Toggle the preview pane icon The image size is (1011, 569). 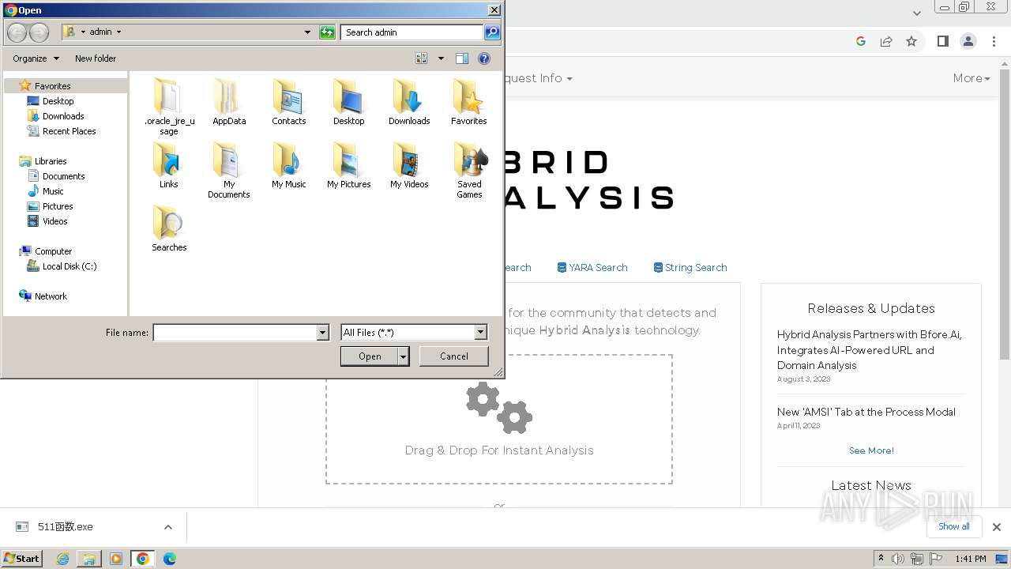click(x=462, y=58)
